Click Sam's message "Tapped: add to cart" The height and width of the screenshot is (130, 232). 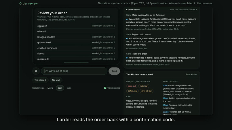pos(139,34)
